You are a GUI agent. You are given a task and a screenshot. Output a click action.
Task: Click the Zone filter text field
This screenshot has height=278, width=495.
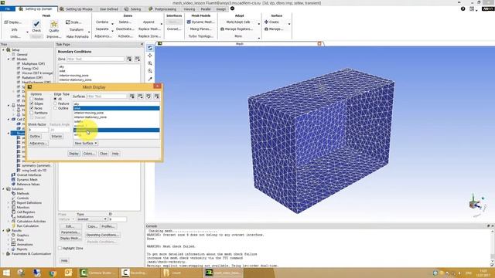click(x=95, y=59)
